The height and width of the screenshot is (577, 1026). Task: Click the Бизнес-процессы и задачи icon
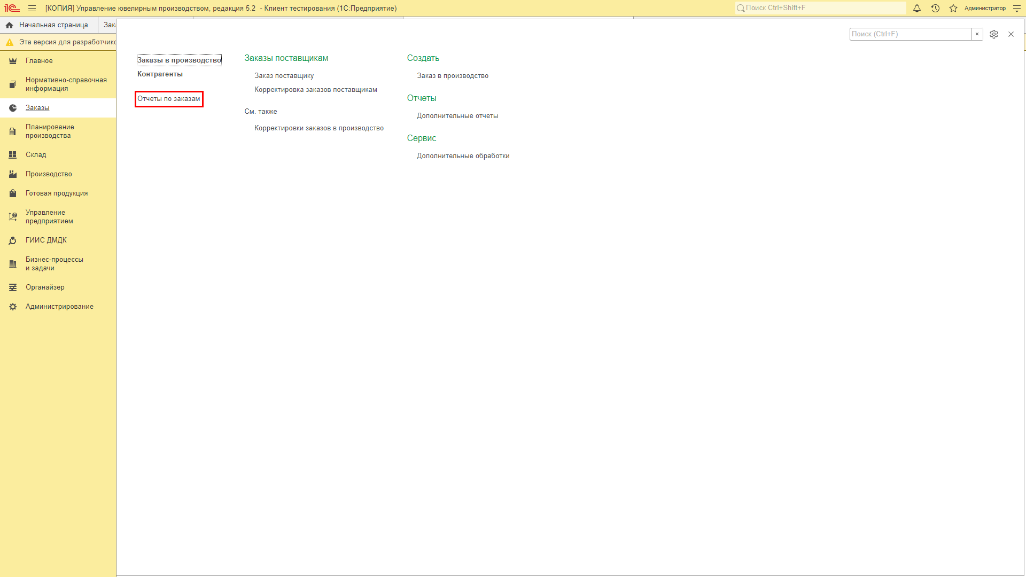13,264
